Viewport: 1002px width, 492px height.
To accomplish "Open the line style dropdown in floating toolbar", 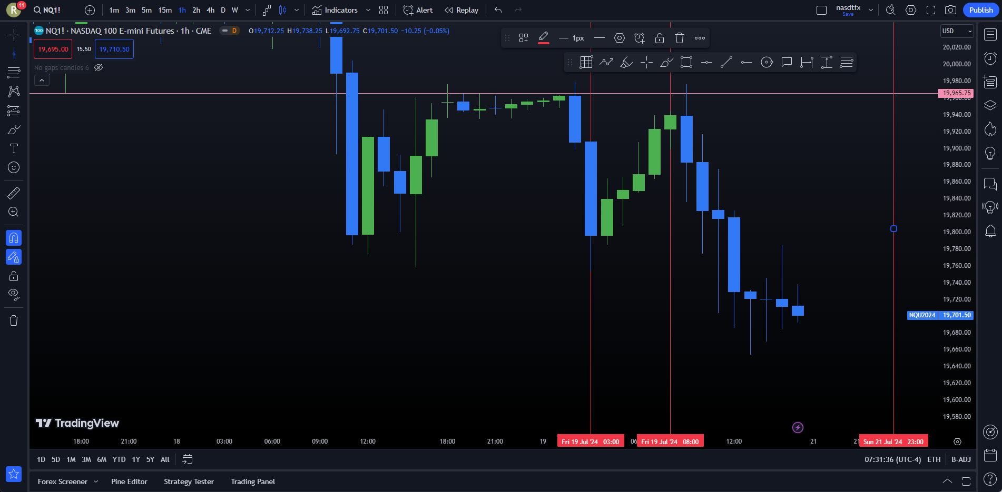I will coord(599,38).
